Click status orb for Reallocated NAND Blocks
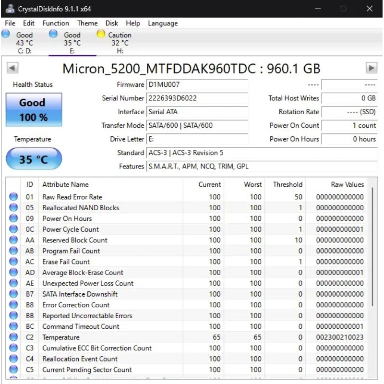The height and width of the screenshot is (384, 384). tap(13, 207)
